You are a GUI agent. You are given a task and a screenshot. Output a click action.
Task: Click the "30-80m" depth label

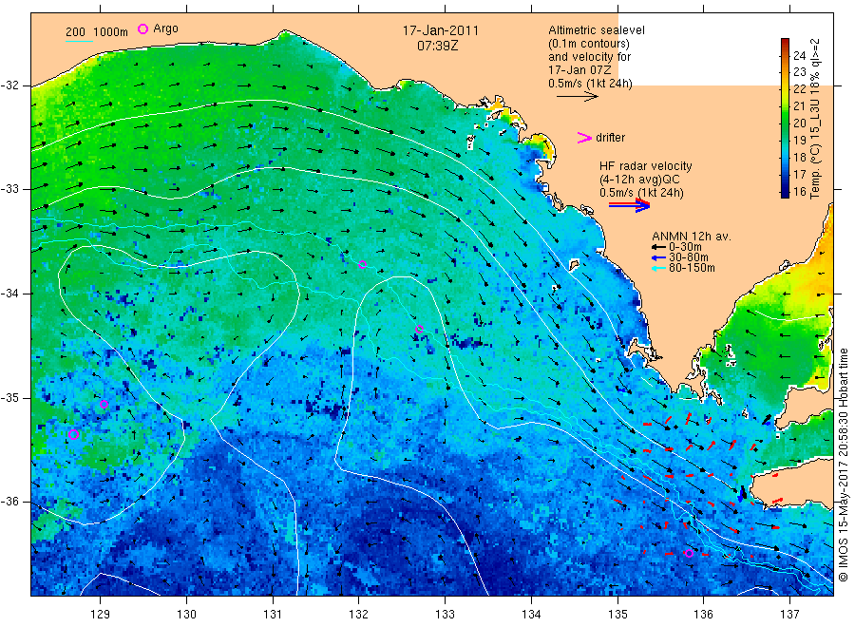[689, 257]
